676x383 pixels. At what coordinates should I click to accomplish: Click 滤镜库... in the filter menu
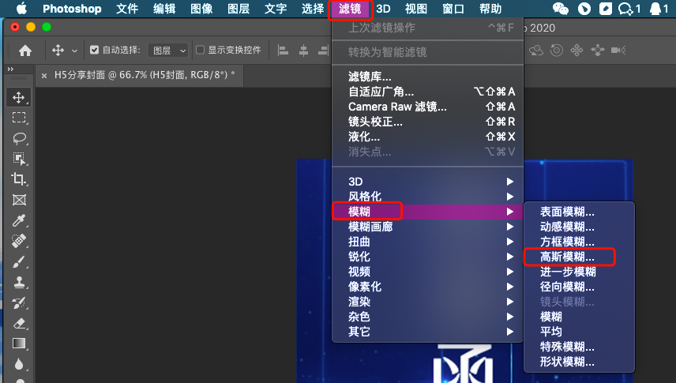tap(370, 76)
